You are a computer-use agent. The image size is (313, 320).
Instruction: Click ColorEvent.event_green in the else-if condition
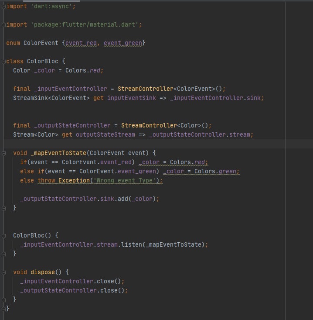point(118,171)
